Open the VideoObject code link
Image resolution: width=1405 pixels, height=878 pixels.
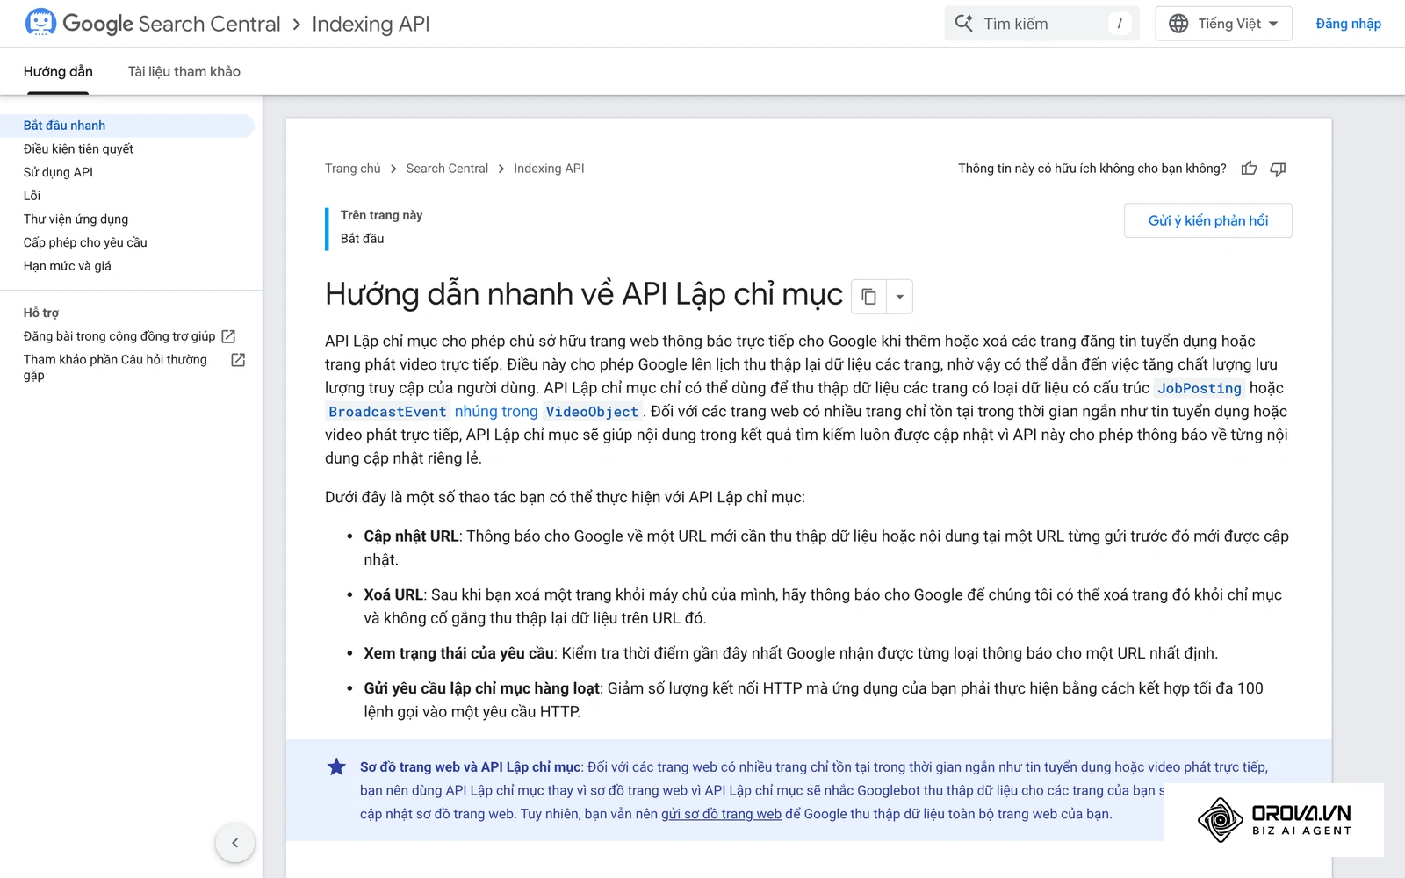point(592,412)
